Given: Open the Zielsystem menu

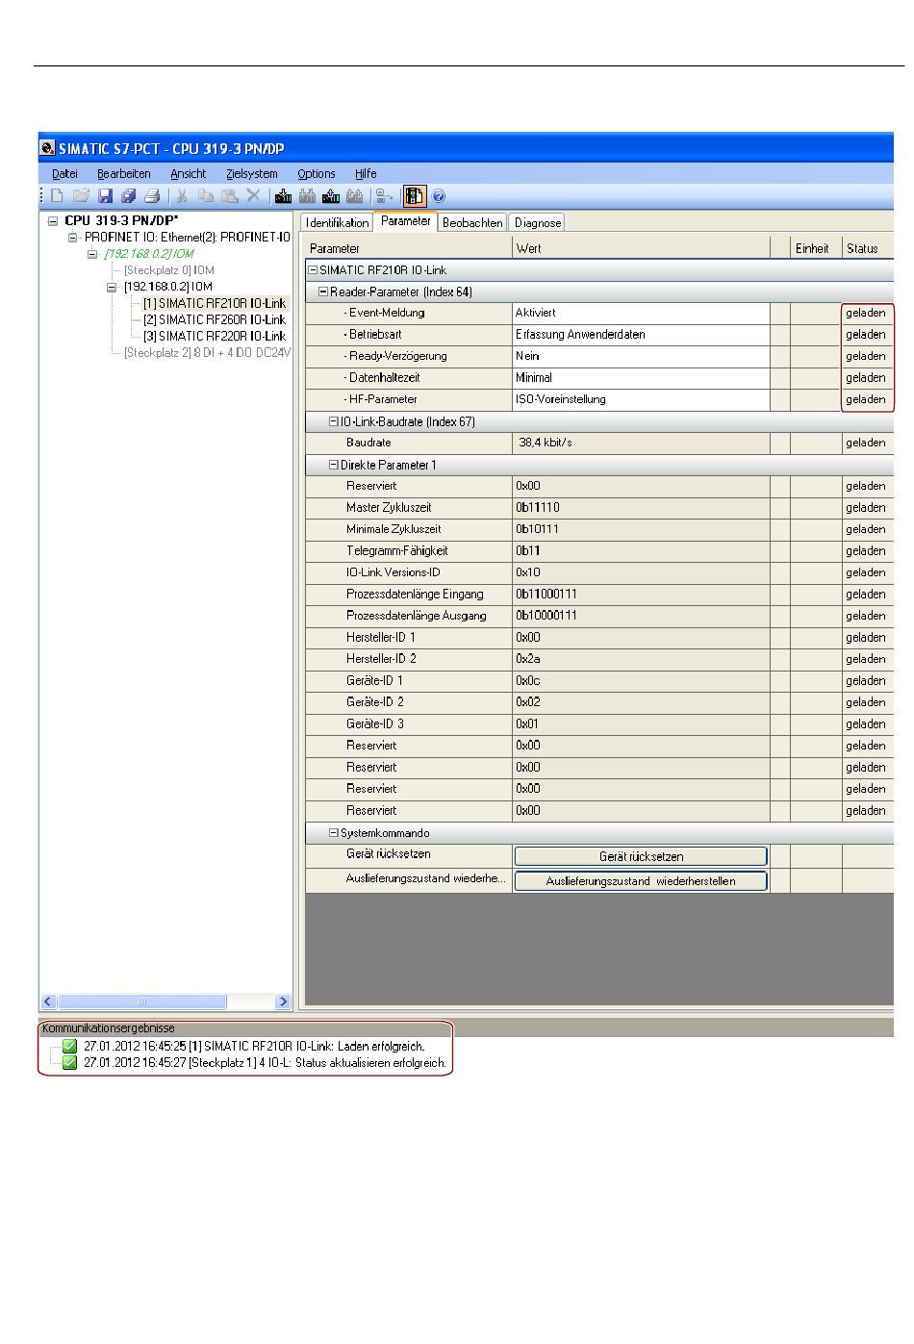Looking at the screenshot, I should pos(252,174).
